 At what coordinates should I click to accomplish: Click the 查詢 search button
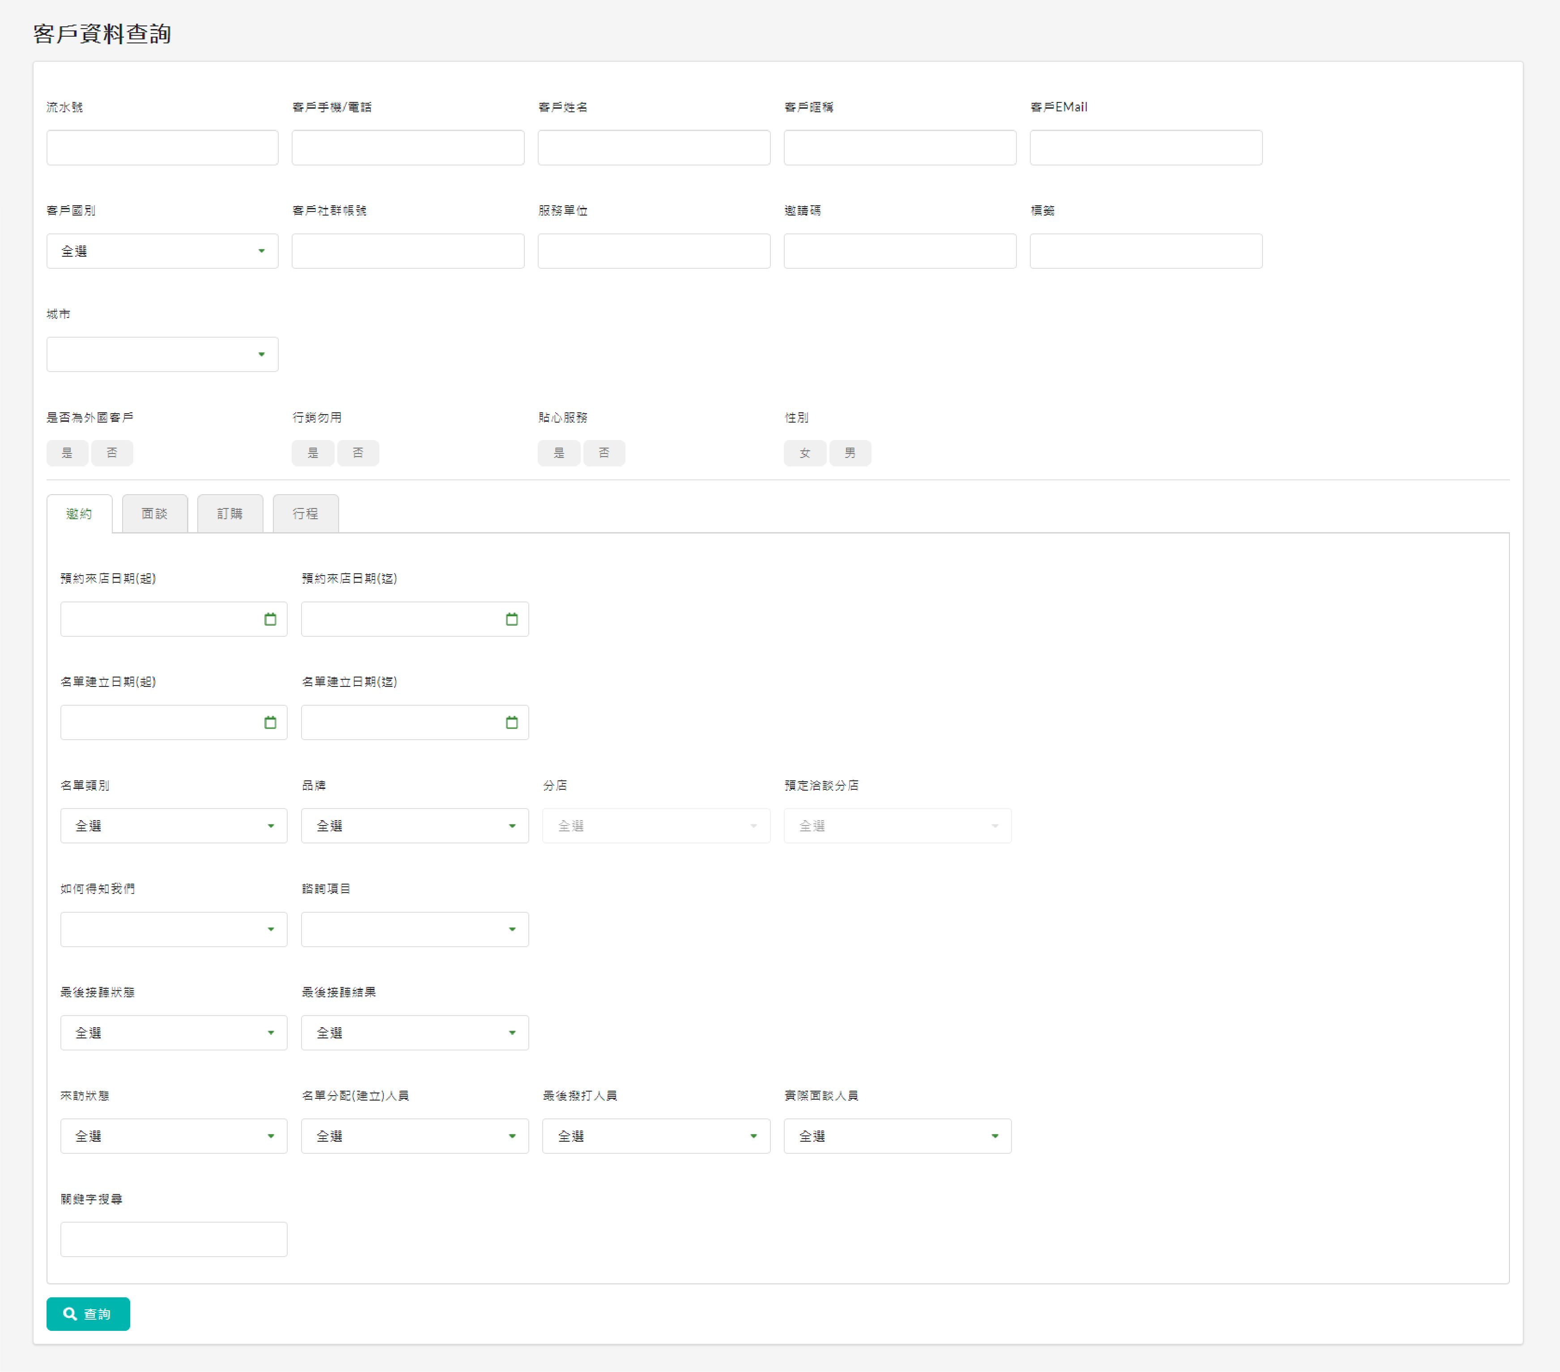(x=88, y=1314)
